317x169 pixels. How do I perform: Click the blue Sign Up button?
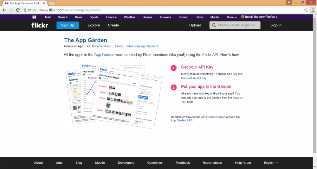[68, 25]
